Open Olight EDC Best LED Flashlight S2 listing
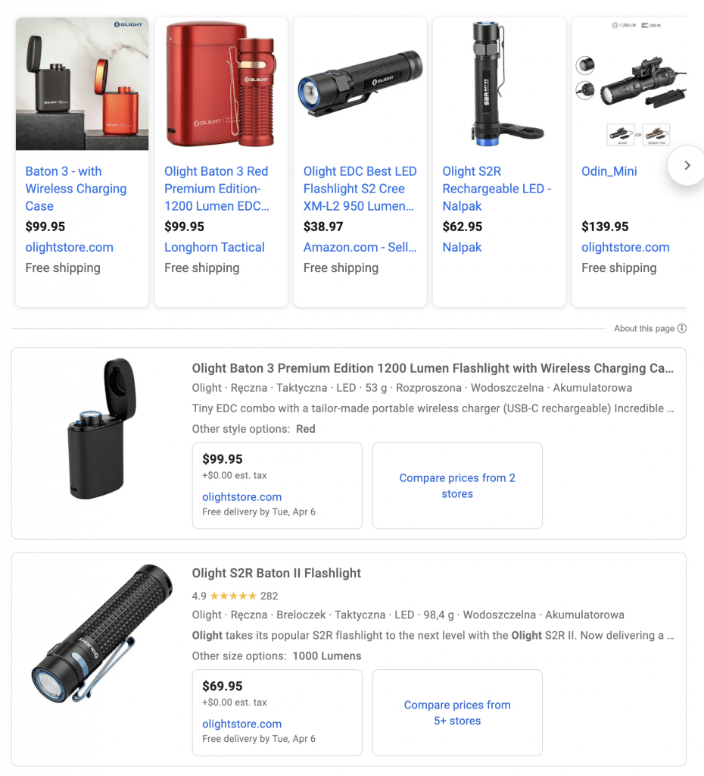The image size is (704, 776). [360, 189]
